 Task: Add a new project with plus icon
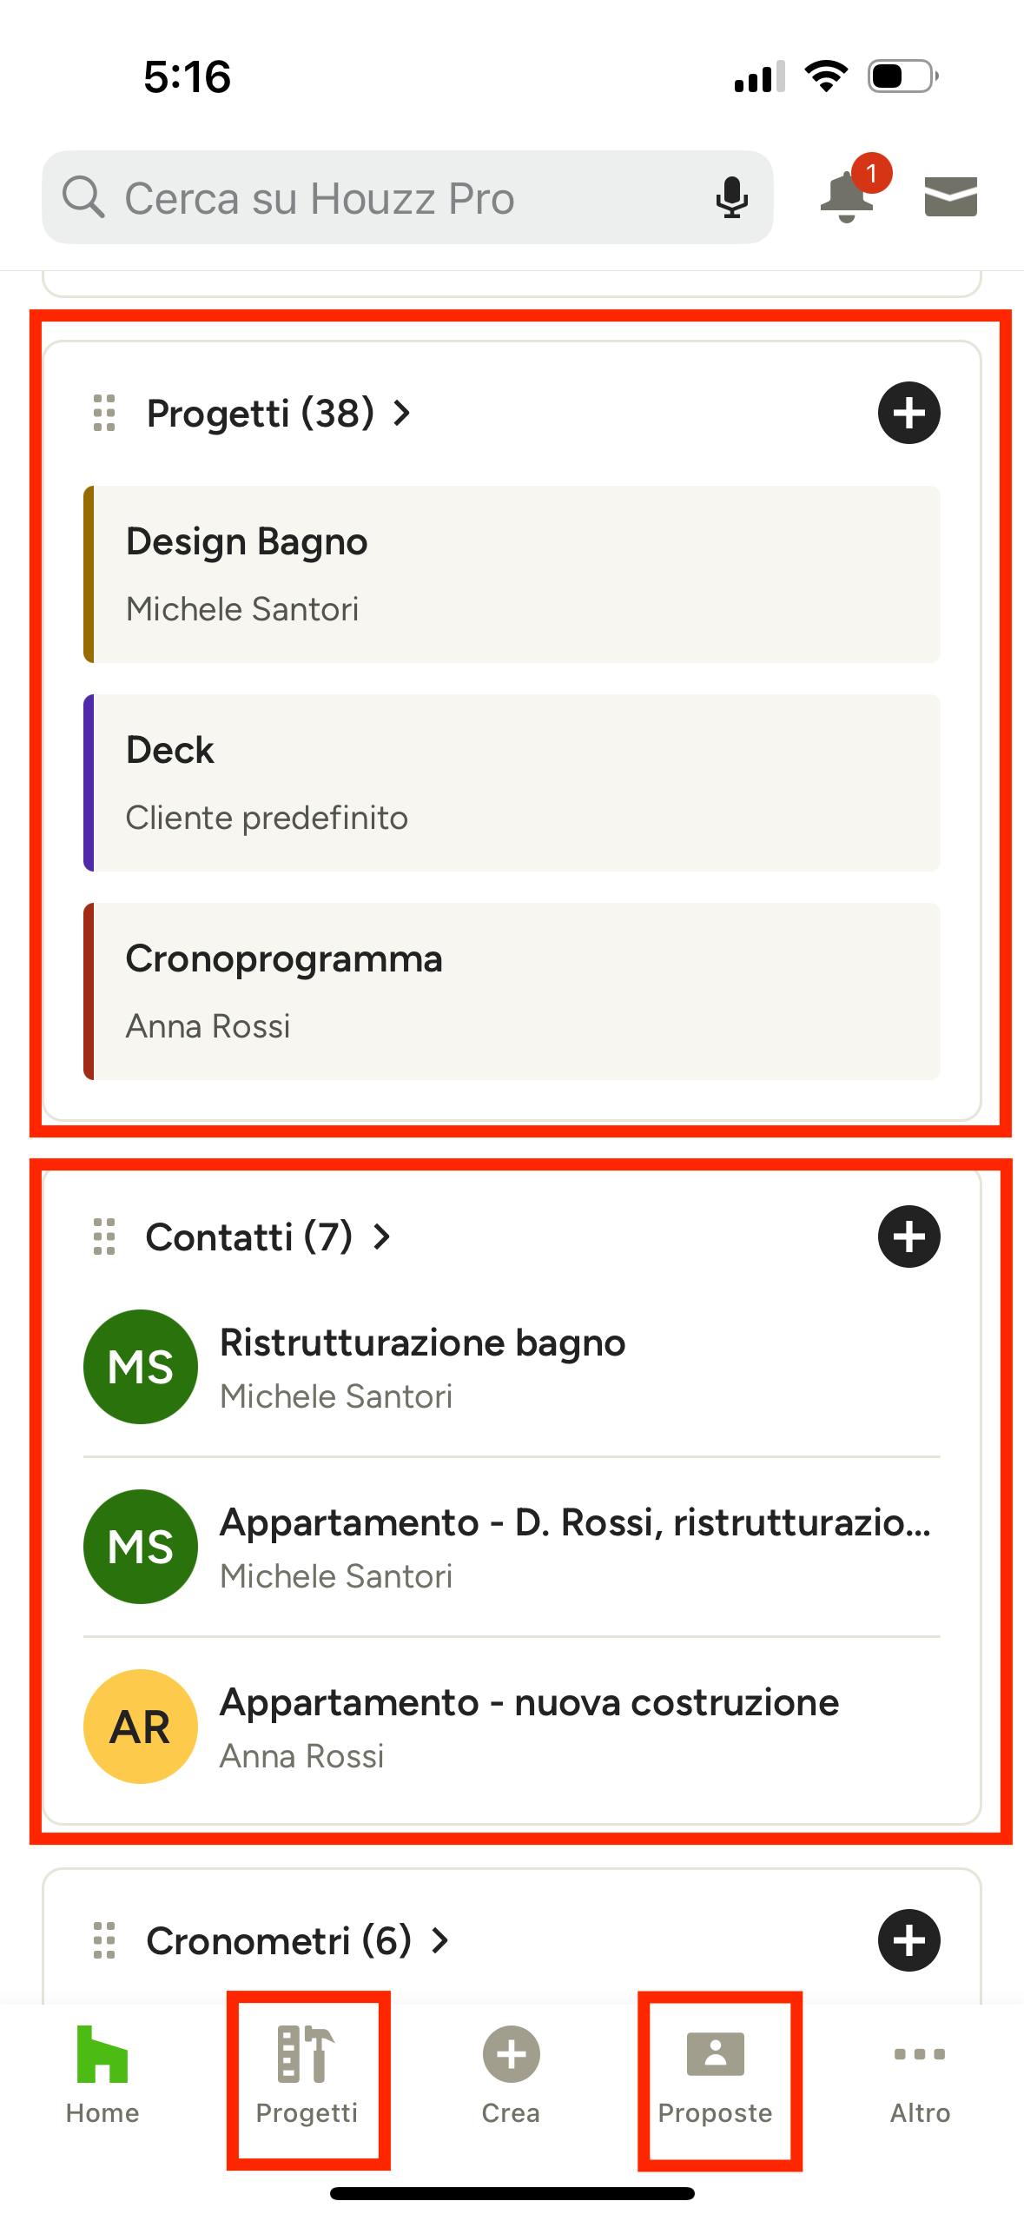click(x=908, y=413)
